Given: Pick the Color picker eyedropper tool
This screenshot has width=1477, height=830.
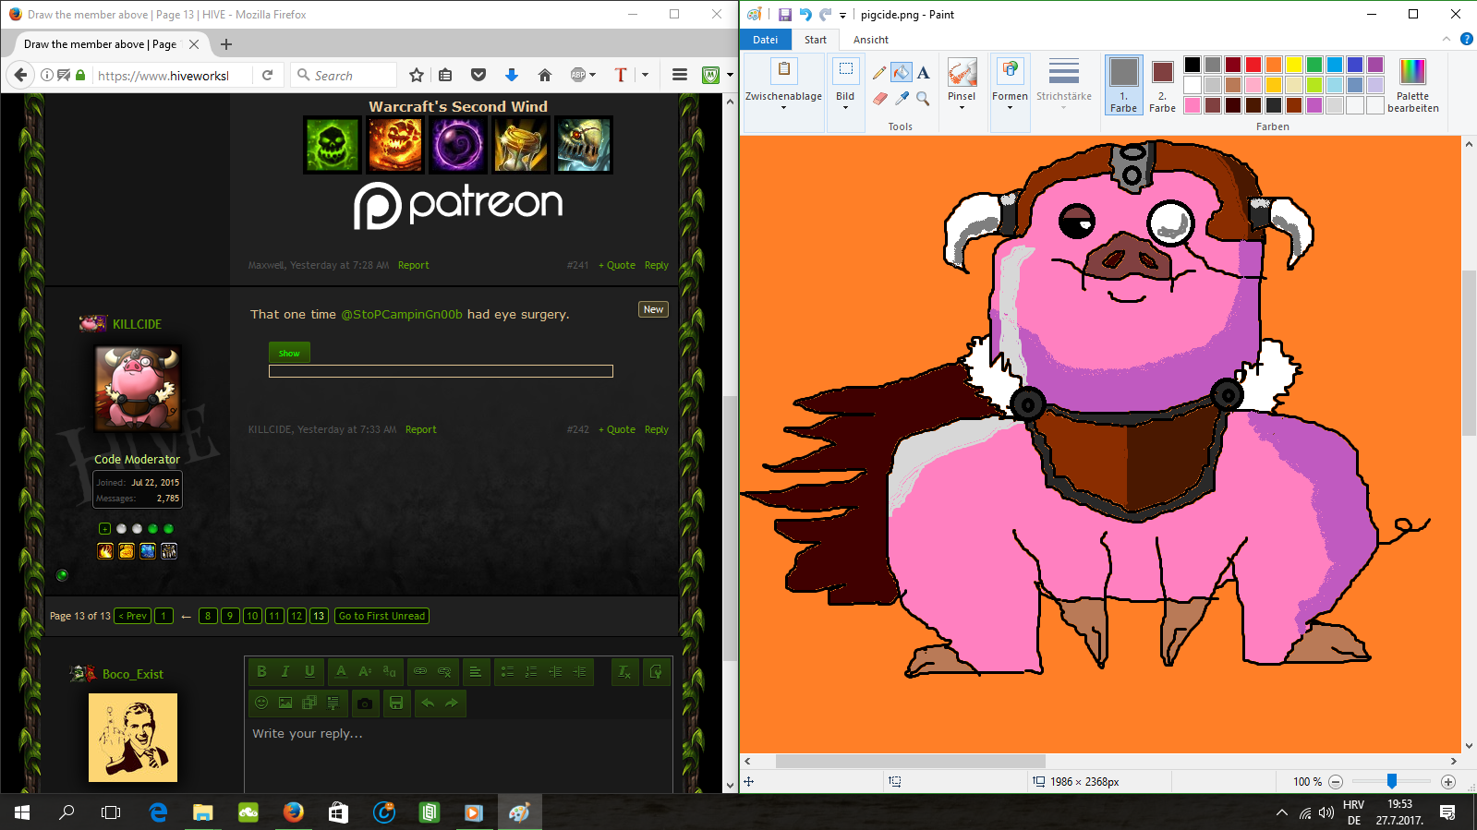Looking at the screenshot, I should (x=902, y=98).
